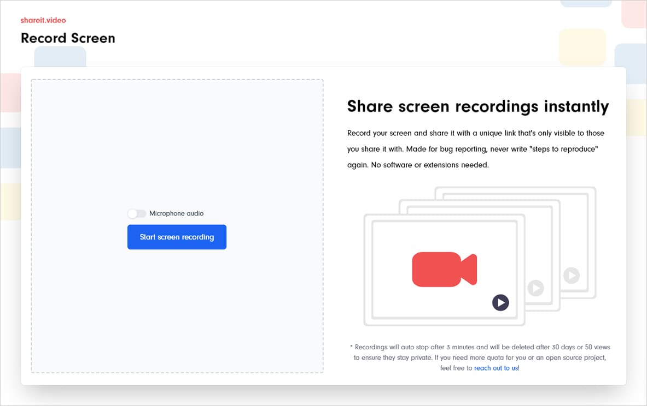Click the description starting with 'Record your screen and share it'
Screen dimensions: 647x406
pos(476,149)
